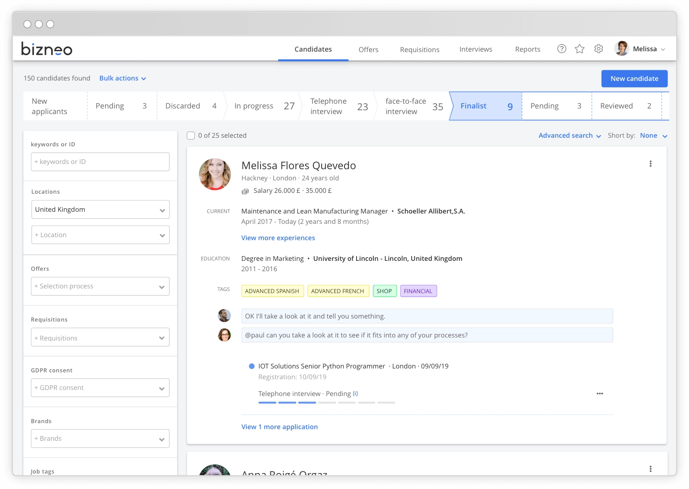The height and width of the screenshot is (489, 689).
Task: Click the blue status dot by IOT Solutions
Action: tap(252, 366)
